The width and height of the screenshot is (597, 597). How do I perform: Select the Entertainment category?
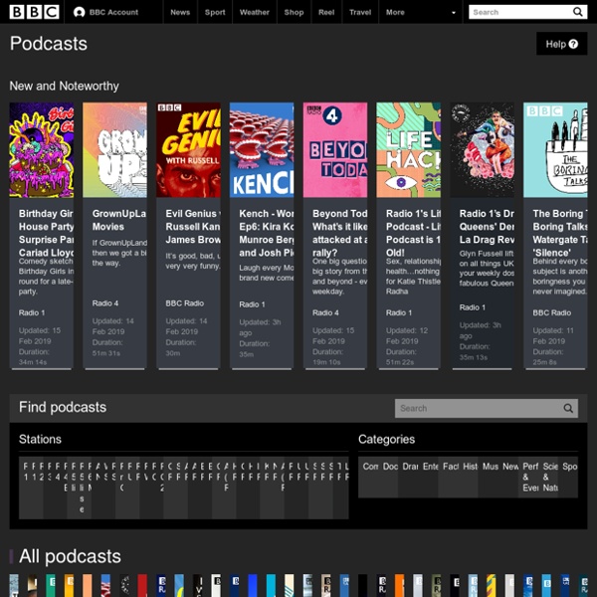(430, 477)
